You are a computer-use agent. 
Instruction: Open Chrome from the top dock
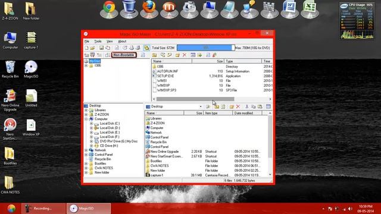click(109, 10)
